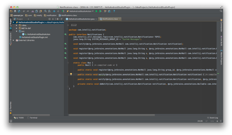Select HelloAndroidStudioPlugin.iml file
The width and height of the screenshot is (232, 135).
click(x=33, y=37)
